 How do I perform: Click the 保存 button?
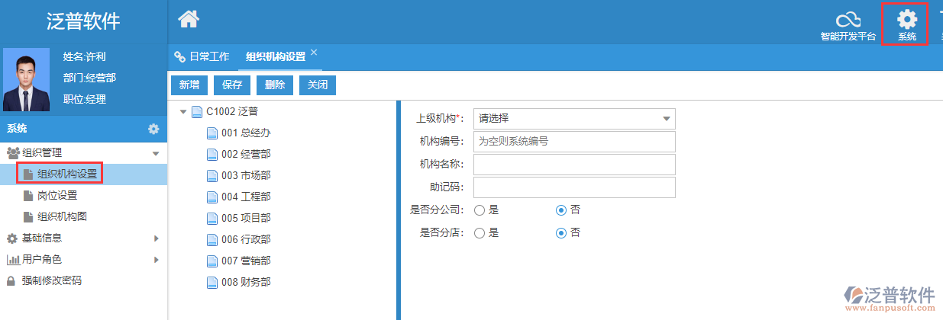pos(232,85)
